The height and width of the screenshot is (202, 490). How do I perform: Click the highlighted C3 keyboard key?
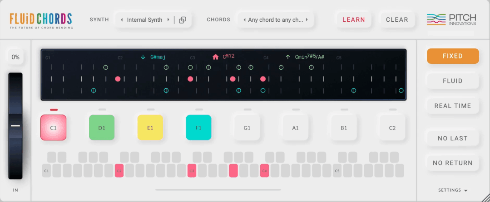click(192, 171)
